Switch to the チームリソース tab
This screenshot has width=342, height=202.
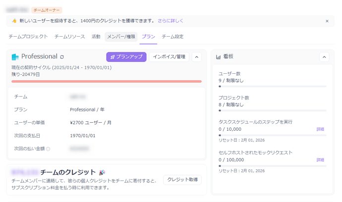[70, 37]
